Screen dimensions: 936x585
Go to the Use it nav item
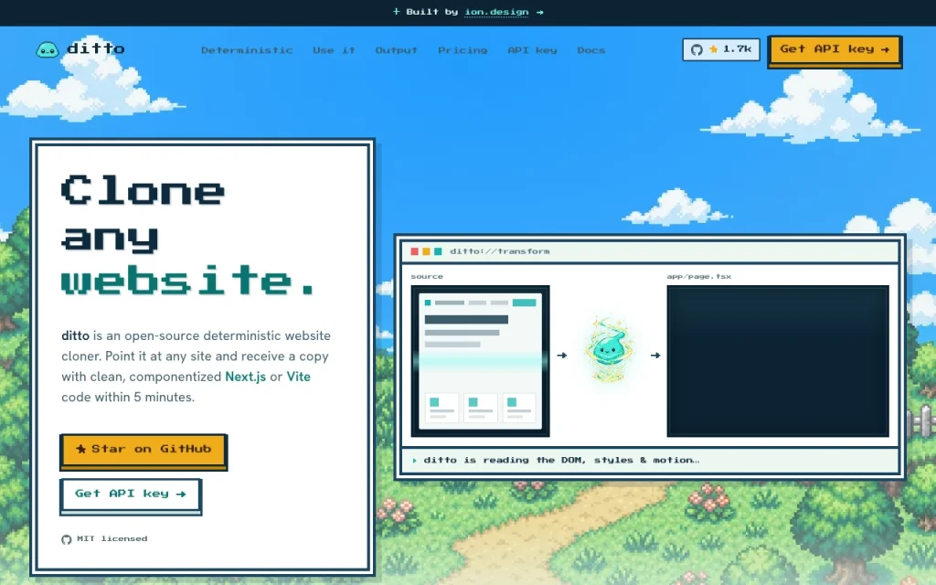(x=334, y=50)
